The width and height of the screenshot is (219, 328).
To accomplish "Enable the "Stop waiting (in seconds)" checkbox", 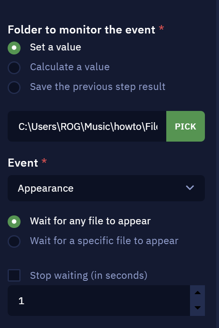I will (14, 275).
